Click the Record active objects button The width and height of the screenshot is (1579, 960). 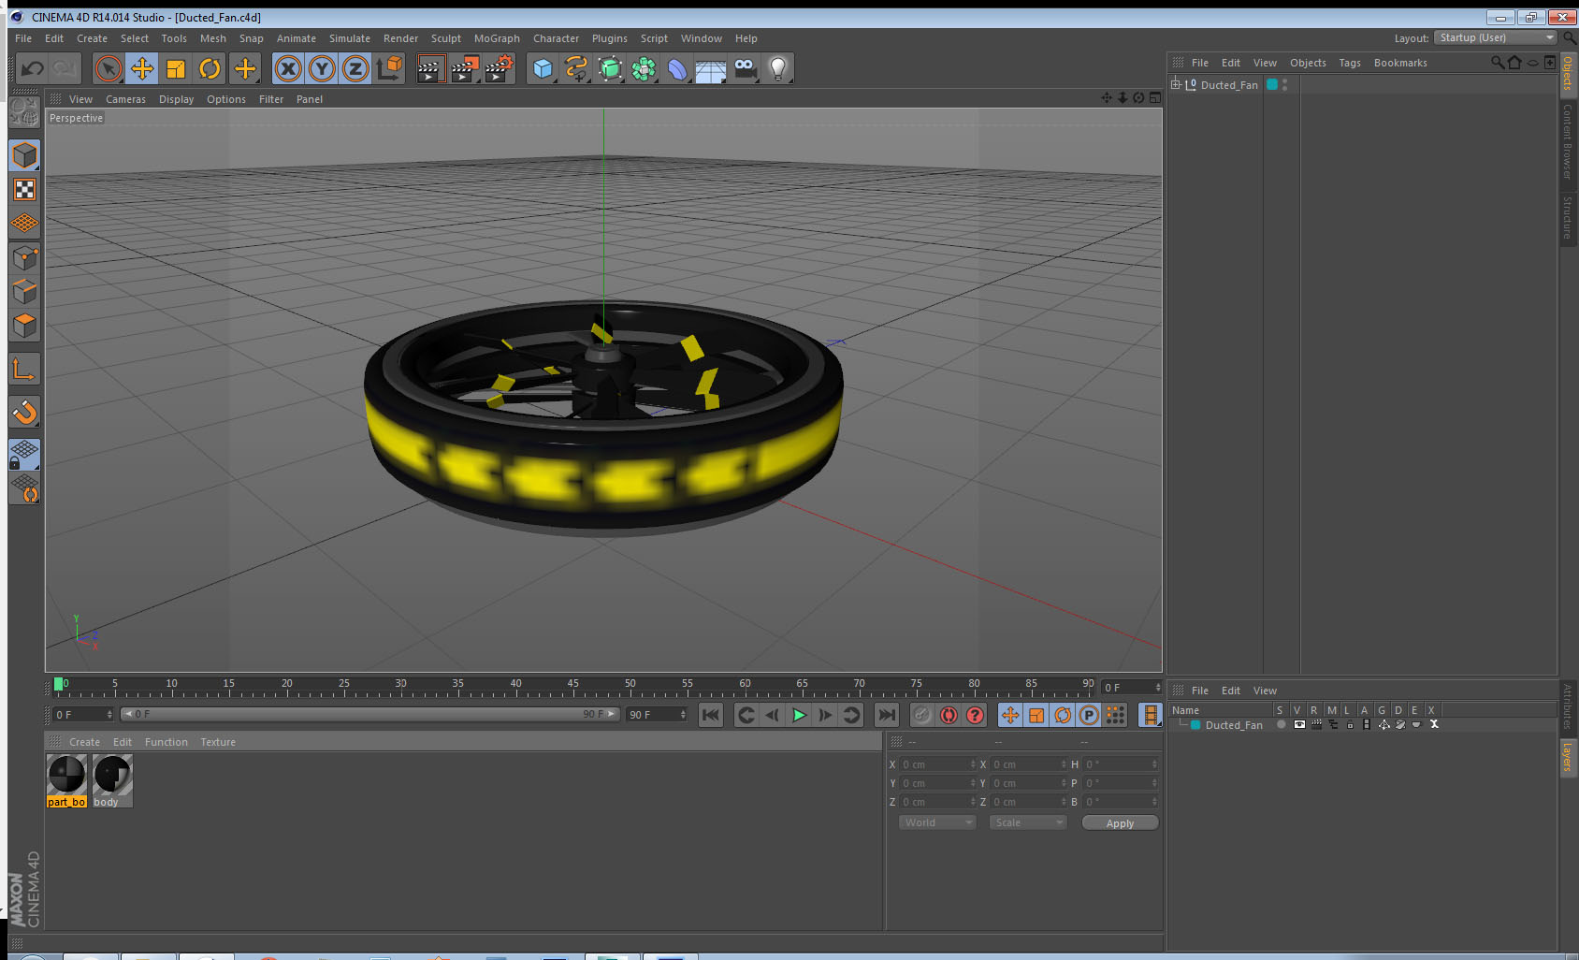922,715
